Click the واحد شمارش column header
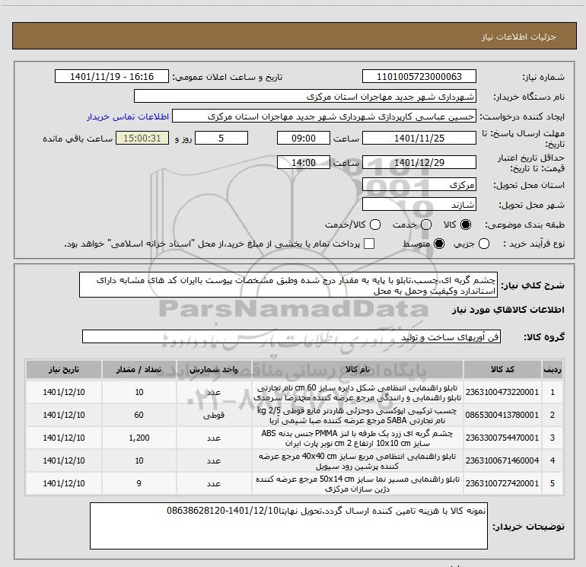This screenshot has width=586, height=567. click(x=214, y=370)
